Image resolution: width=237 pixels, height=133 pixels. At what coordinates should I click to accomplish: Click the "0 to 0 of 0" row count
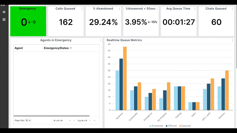click(x=58, y=121)
